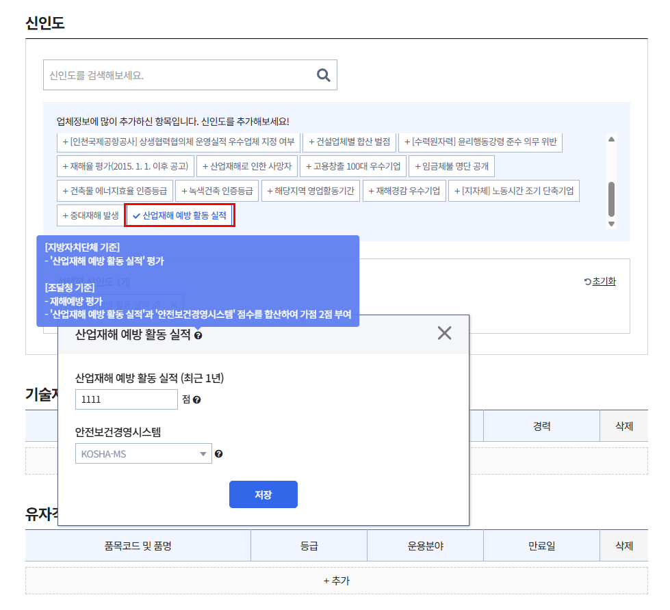Close the 산업재해 예방 활동 실적 popup
The height and width of the screenshot is (610, 670).
444,333
